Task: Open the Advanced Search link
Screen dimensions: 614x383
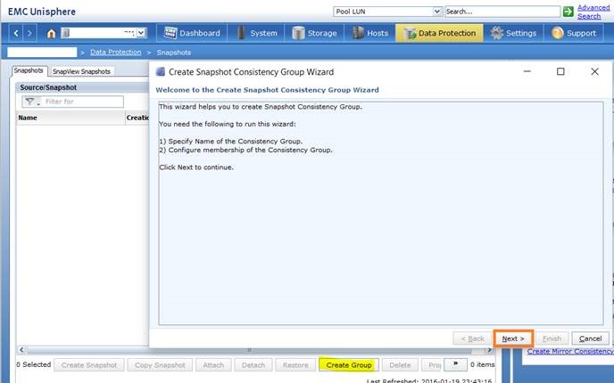Action: point(593,12)
